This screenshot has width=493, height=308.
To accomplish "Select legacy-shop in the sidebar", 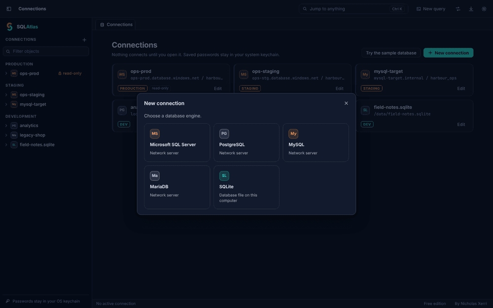I will pos(33,135).
